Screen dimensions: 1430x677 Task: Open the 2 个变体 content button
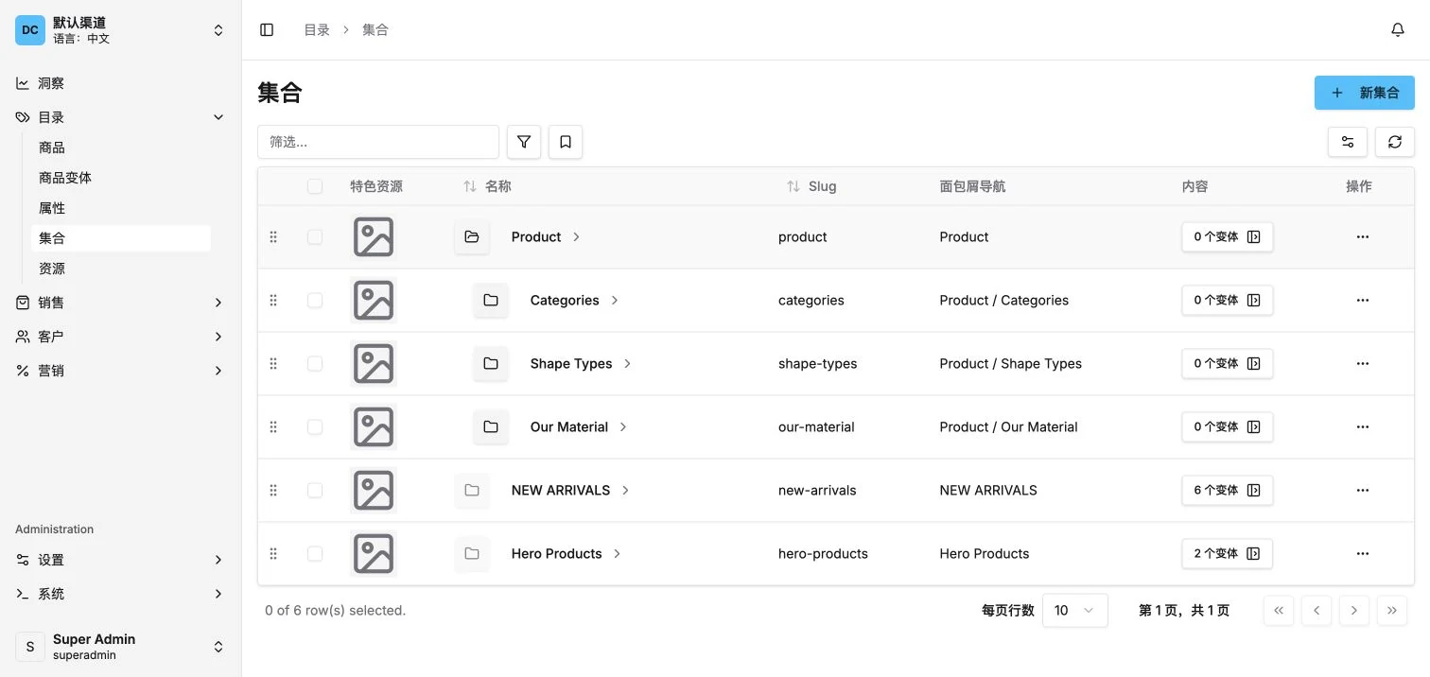(x=1228, y=554)
